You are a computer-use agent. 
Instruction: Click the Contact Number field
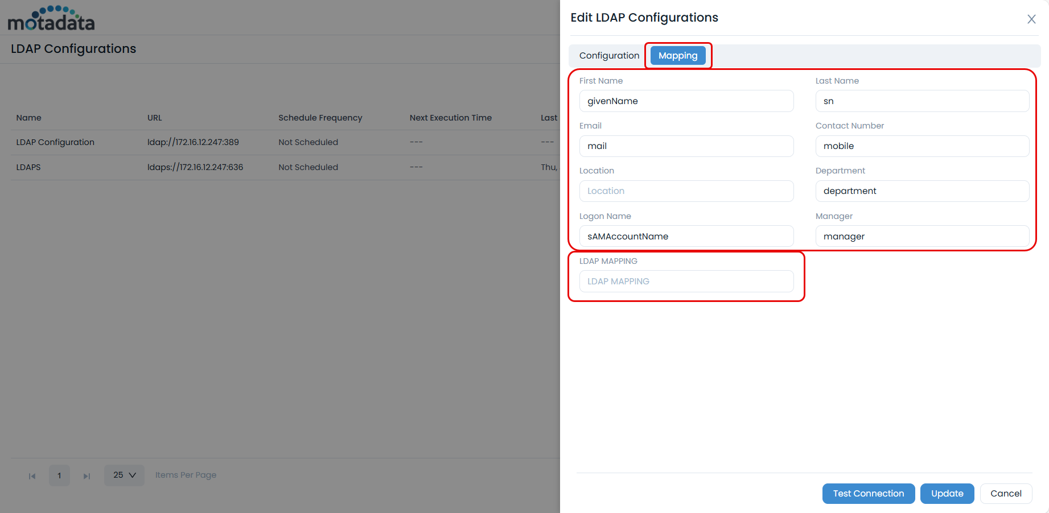922,146
